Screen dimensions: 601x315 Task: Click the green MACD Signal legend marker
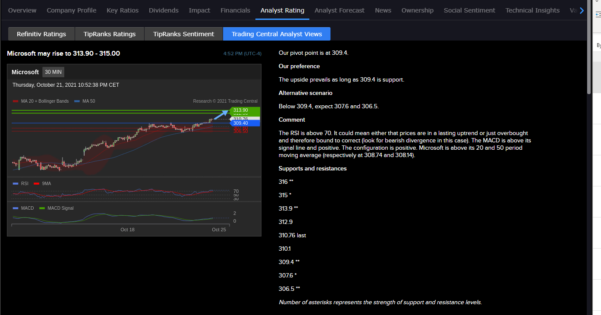click(x=42, y=208)
